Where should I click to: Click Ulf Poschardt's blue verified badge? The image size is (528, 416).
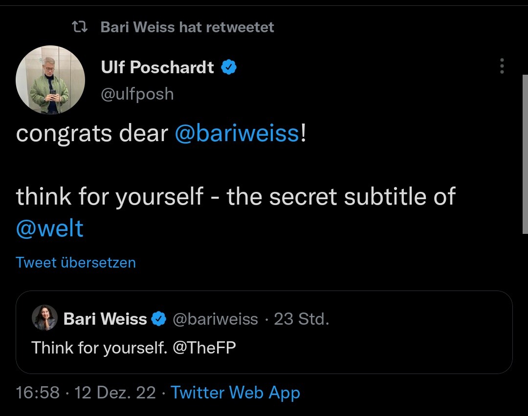point(229,67)
